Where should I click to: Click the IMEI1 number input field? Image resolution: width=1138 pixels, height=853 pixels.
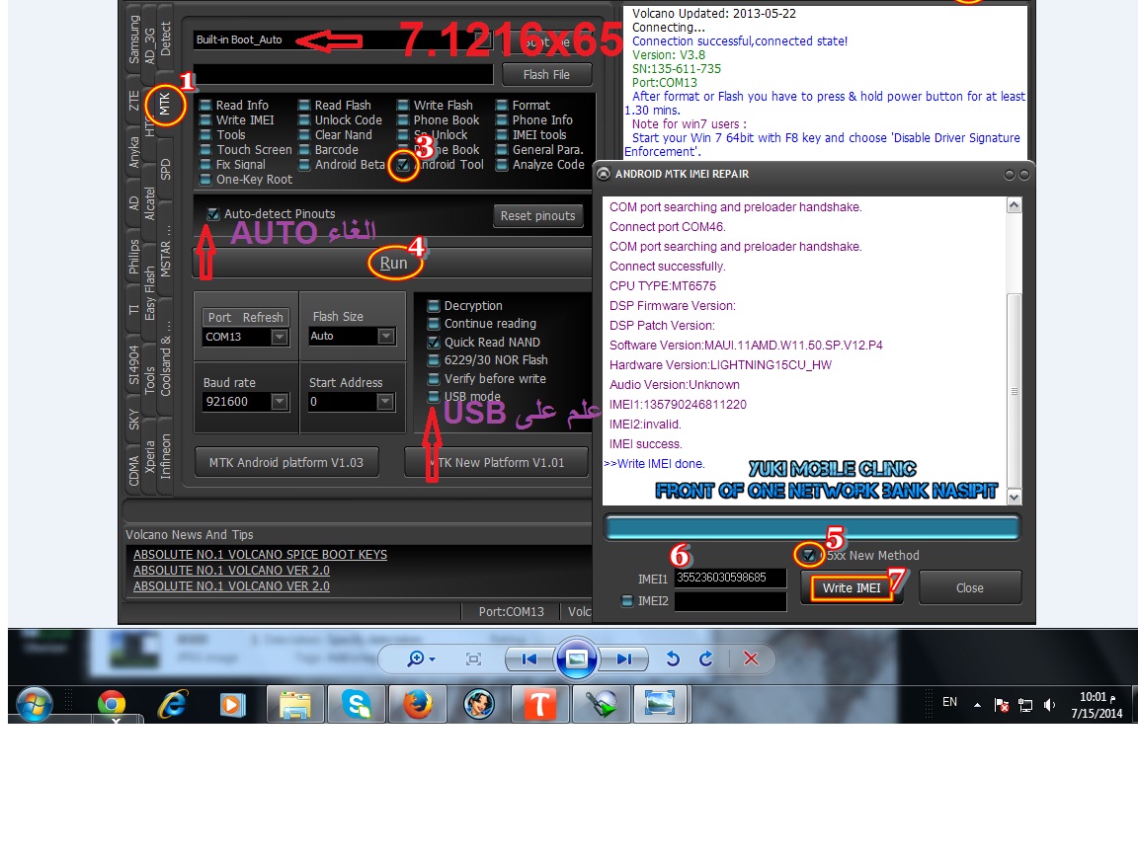(x=730, y=579)
